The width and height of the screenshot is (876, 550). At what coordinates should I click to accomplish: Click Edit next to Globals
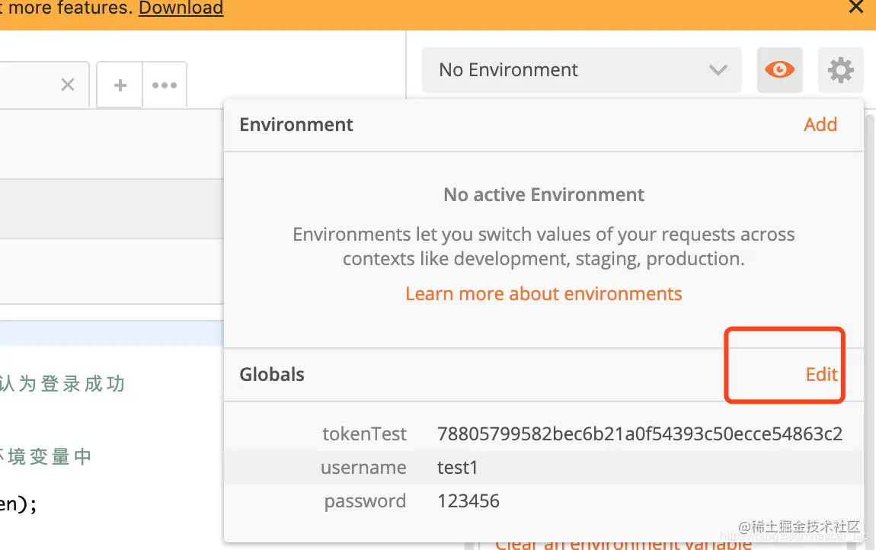pos(821,374)
